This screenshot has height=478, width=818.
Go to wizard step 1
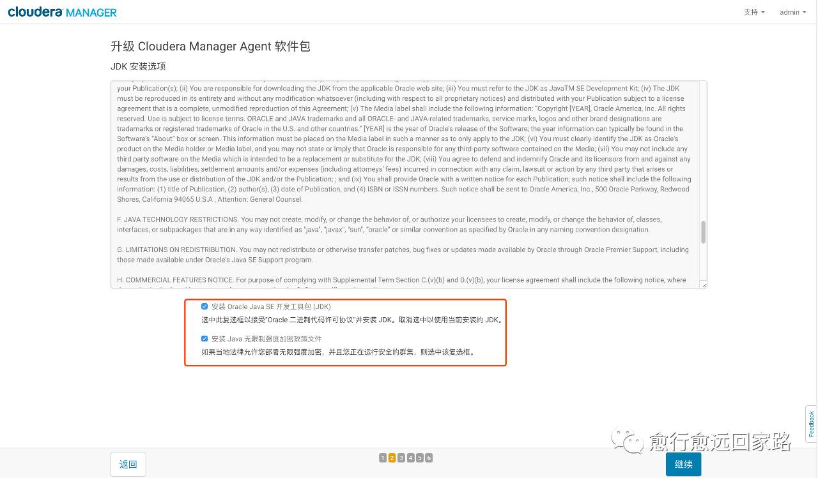[x=383, y=458]
